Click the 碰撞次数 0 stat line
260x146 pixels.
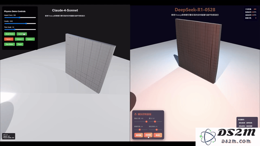coord(251,18)
